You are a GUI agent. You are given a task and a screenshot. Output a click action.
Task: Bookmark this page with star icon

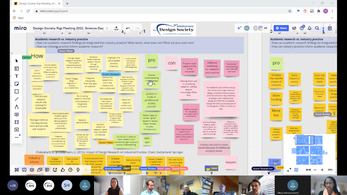[x=290, y=11]
